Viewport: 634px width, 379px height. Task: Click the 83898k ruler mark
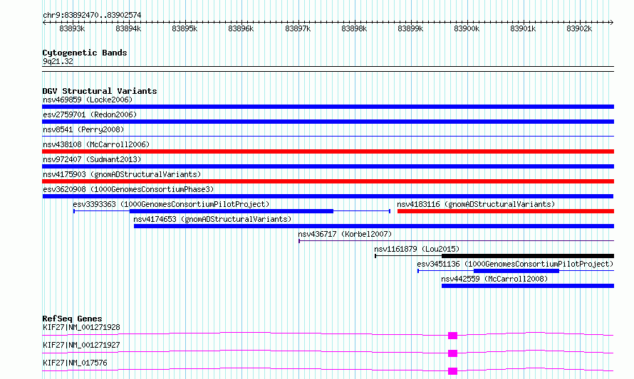(x=354, y=28)
